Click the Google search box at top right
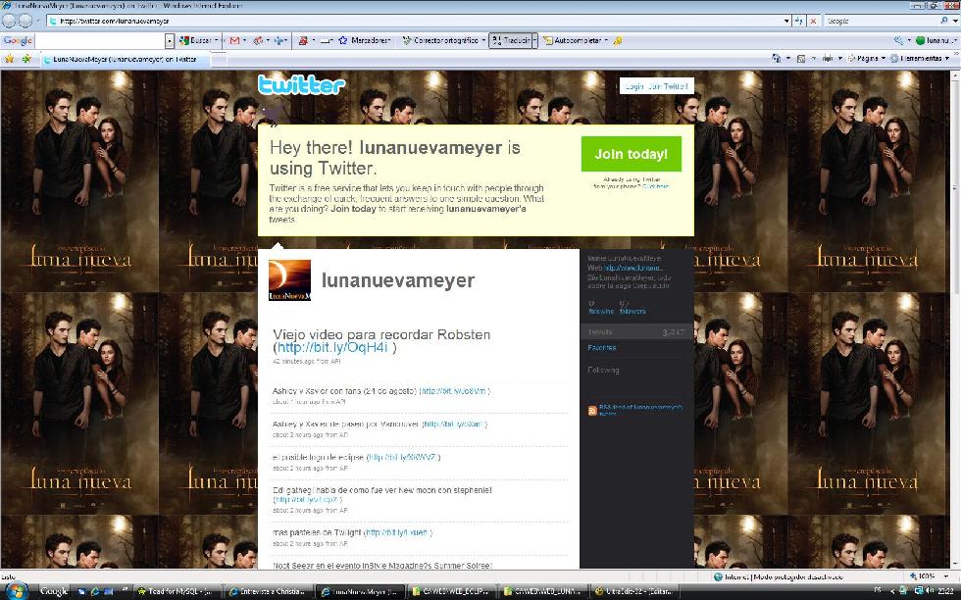961x600 pixels. 881,21
